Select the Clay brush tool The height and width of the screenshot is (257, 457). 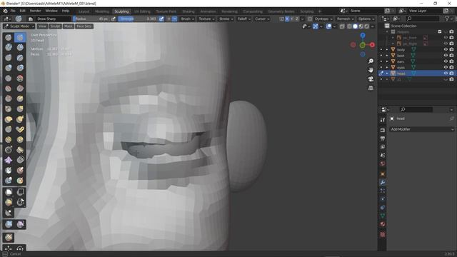[x=9, y=47]
